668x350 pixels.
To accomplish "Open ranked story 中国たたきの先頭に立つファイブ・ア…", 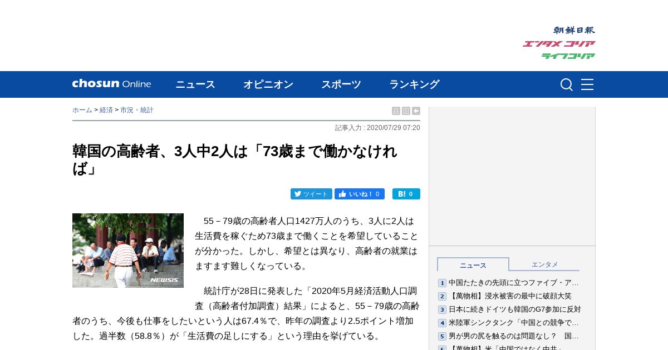I will pos(514,283).
